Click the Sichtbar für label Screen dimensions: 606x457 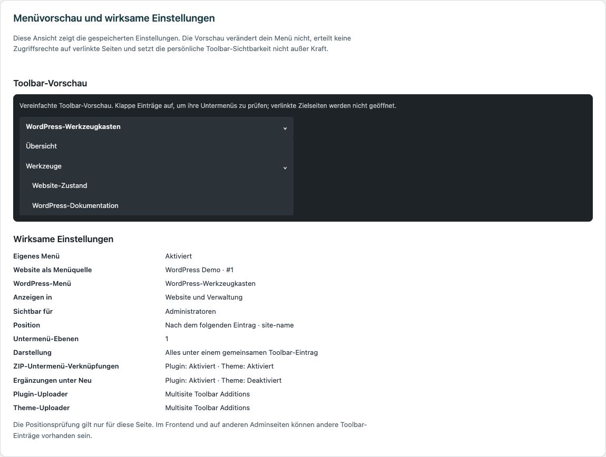(33, 311)
